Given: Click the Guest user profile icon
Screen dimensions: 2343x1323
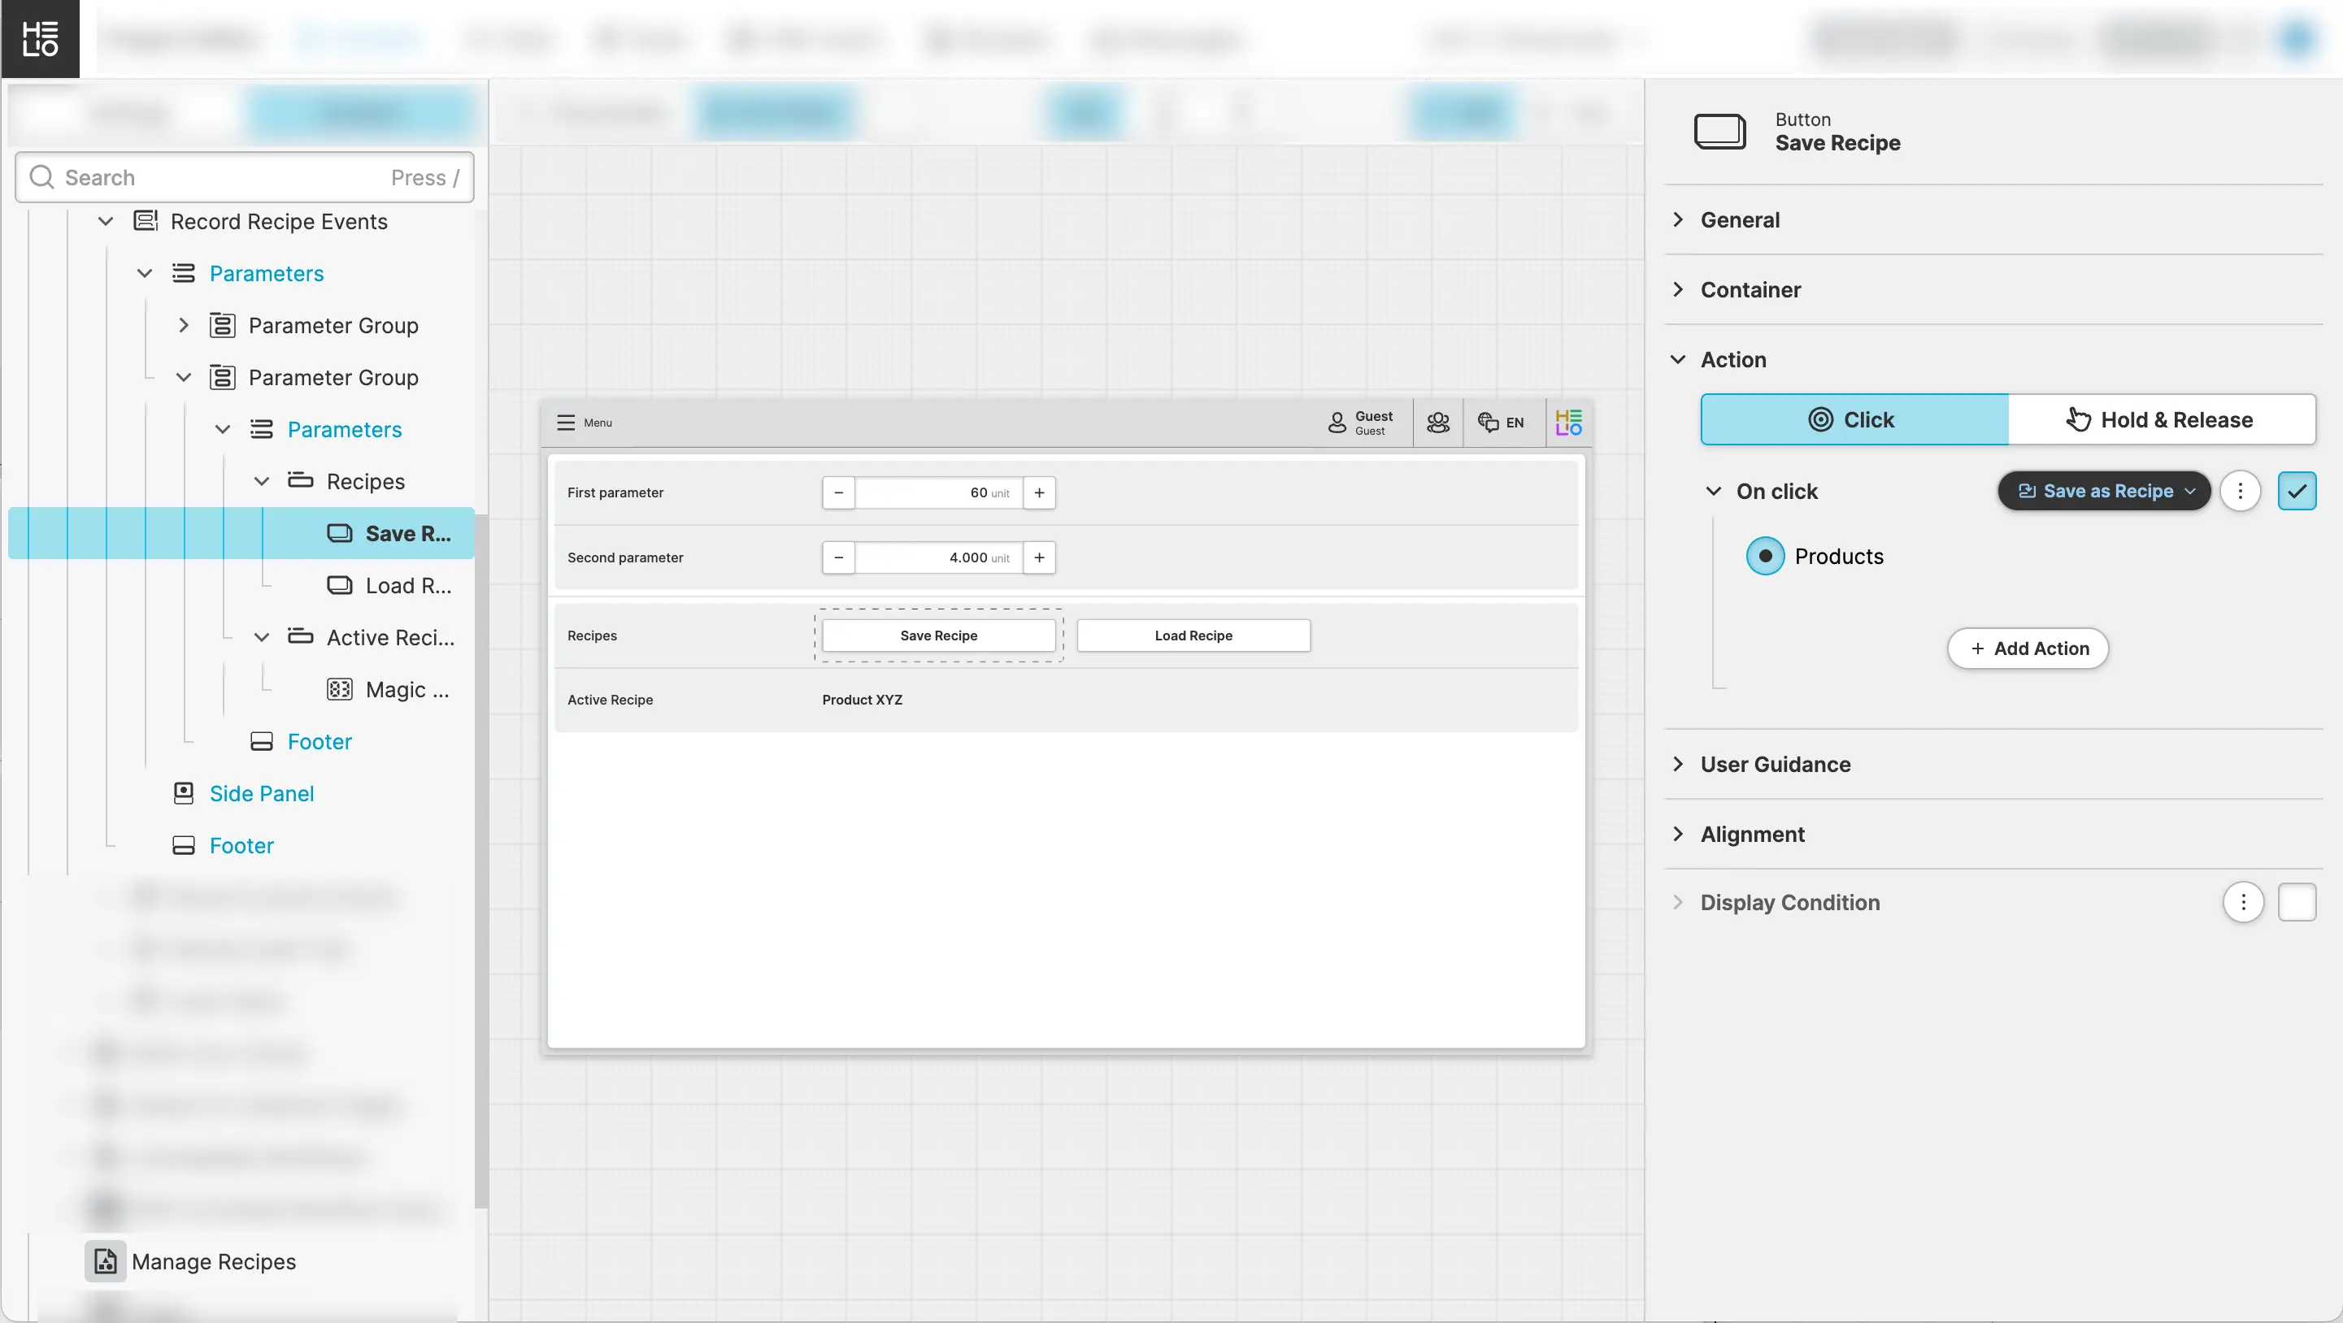Looking at the screenshot, I should 1337,423.
